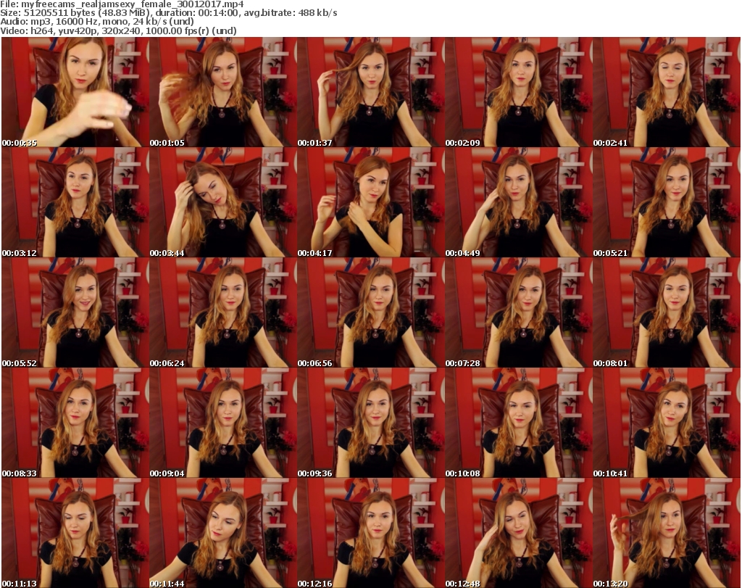Open the thumbnail frame stamped 00:04:49

[518, 202]
